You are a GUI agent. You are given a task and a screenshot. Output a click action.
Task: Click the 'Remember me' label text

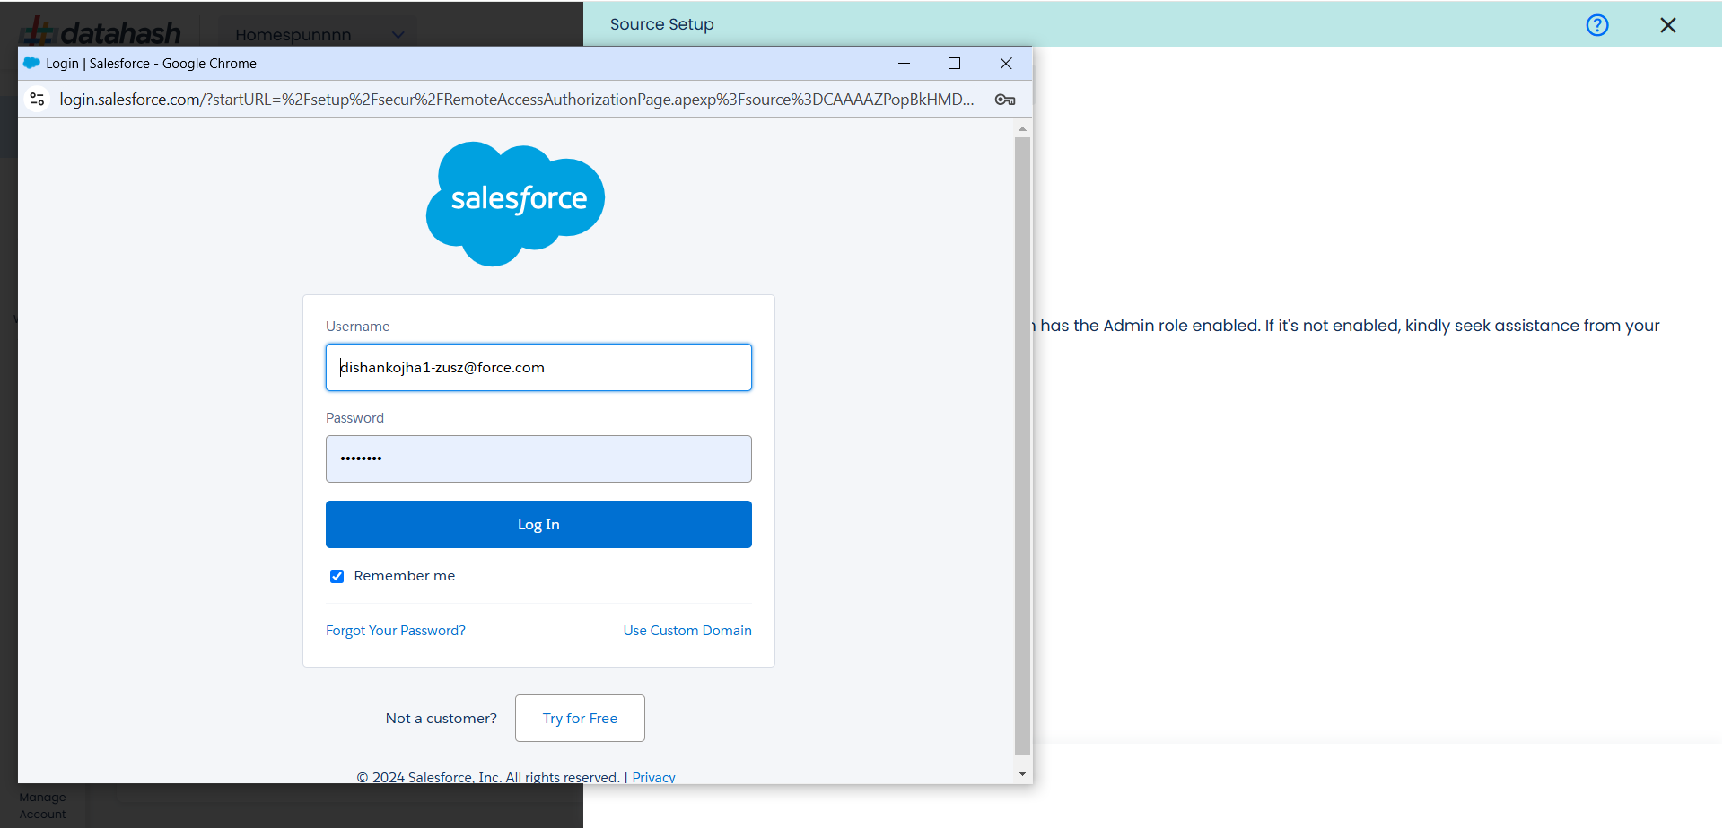click(405, 576)
